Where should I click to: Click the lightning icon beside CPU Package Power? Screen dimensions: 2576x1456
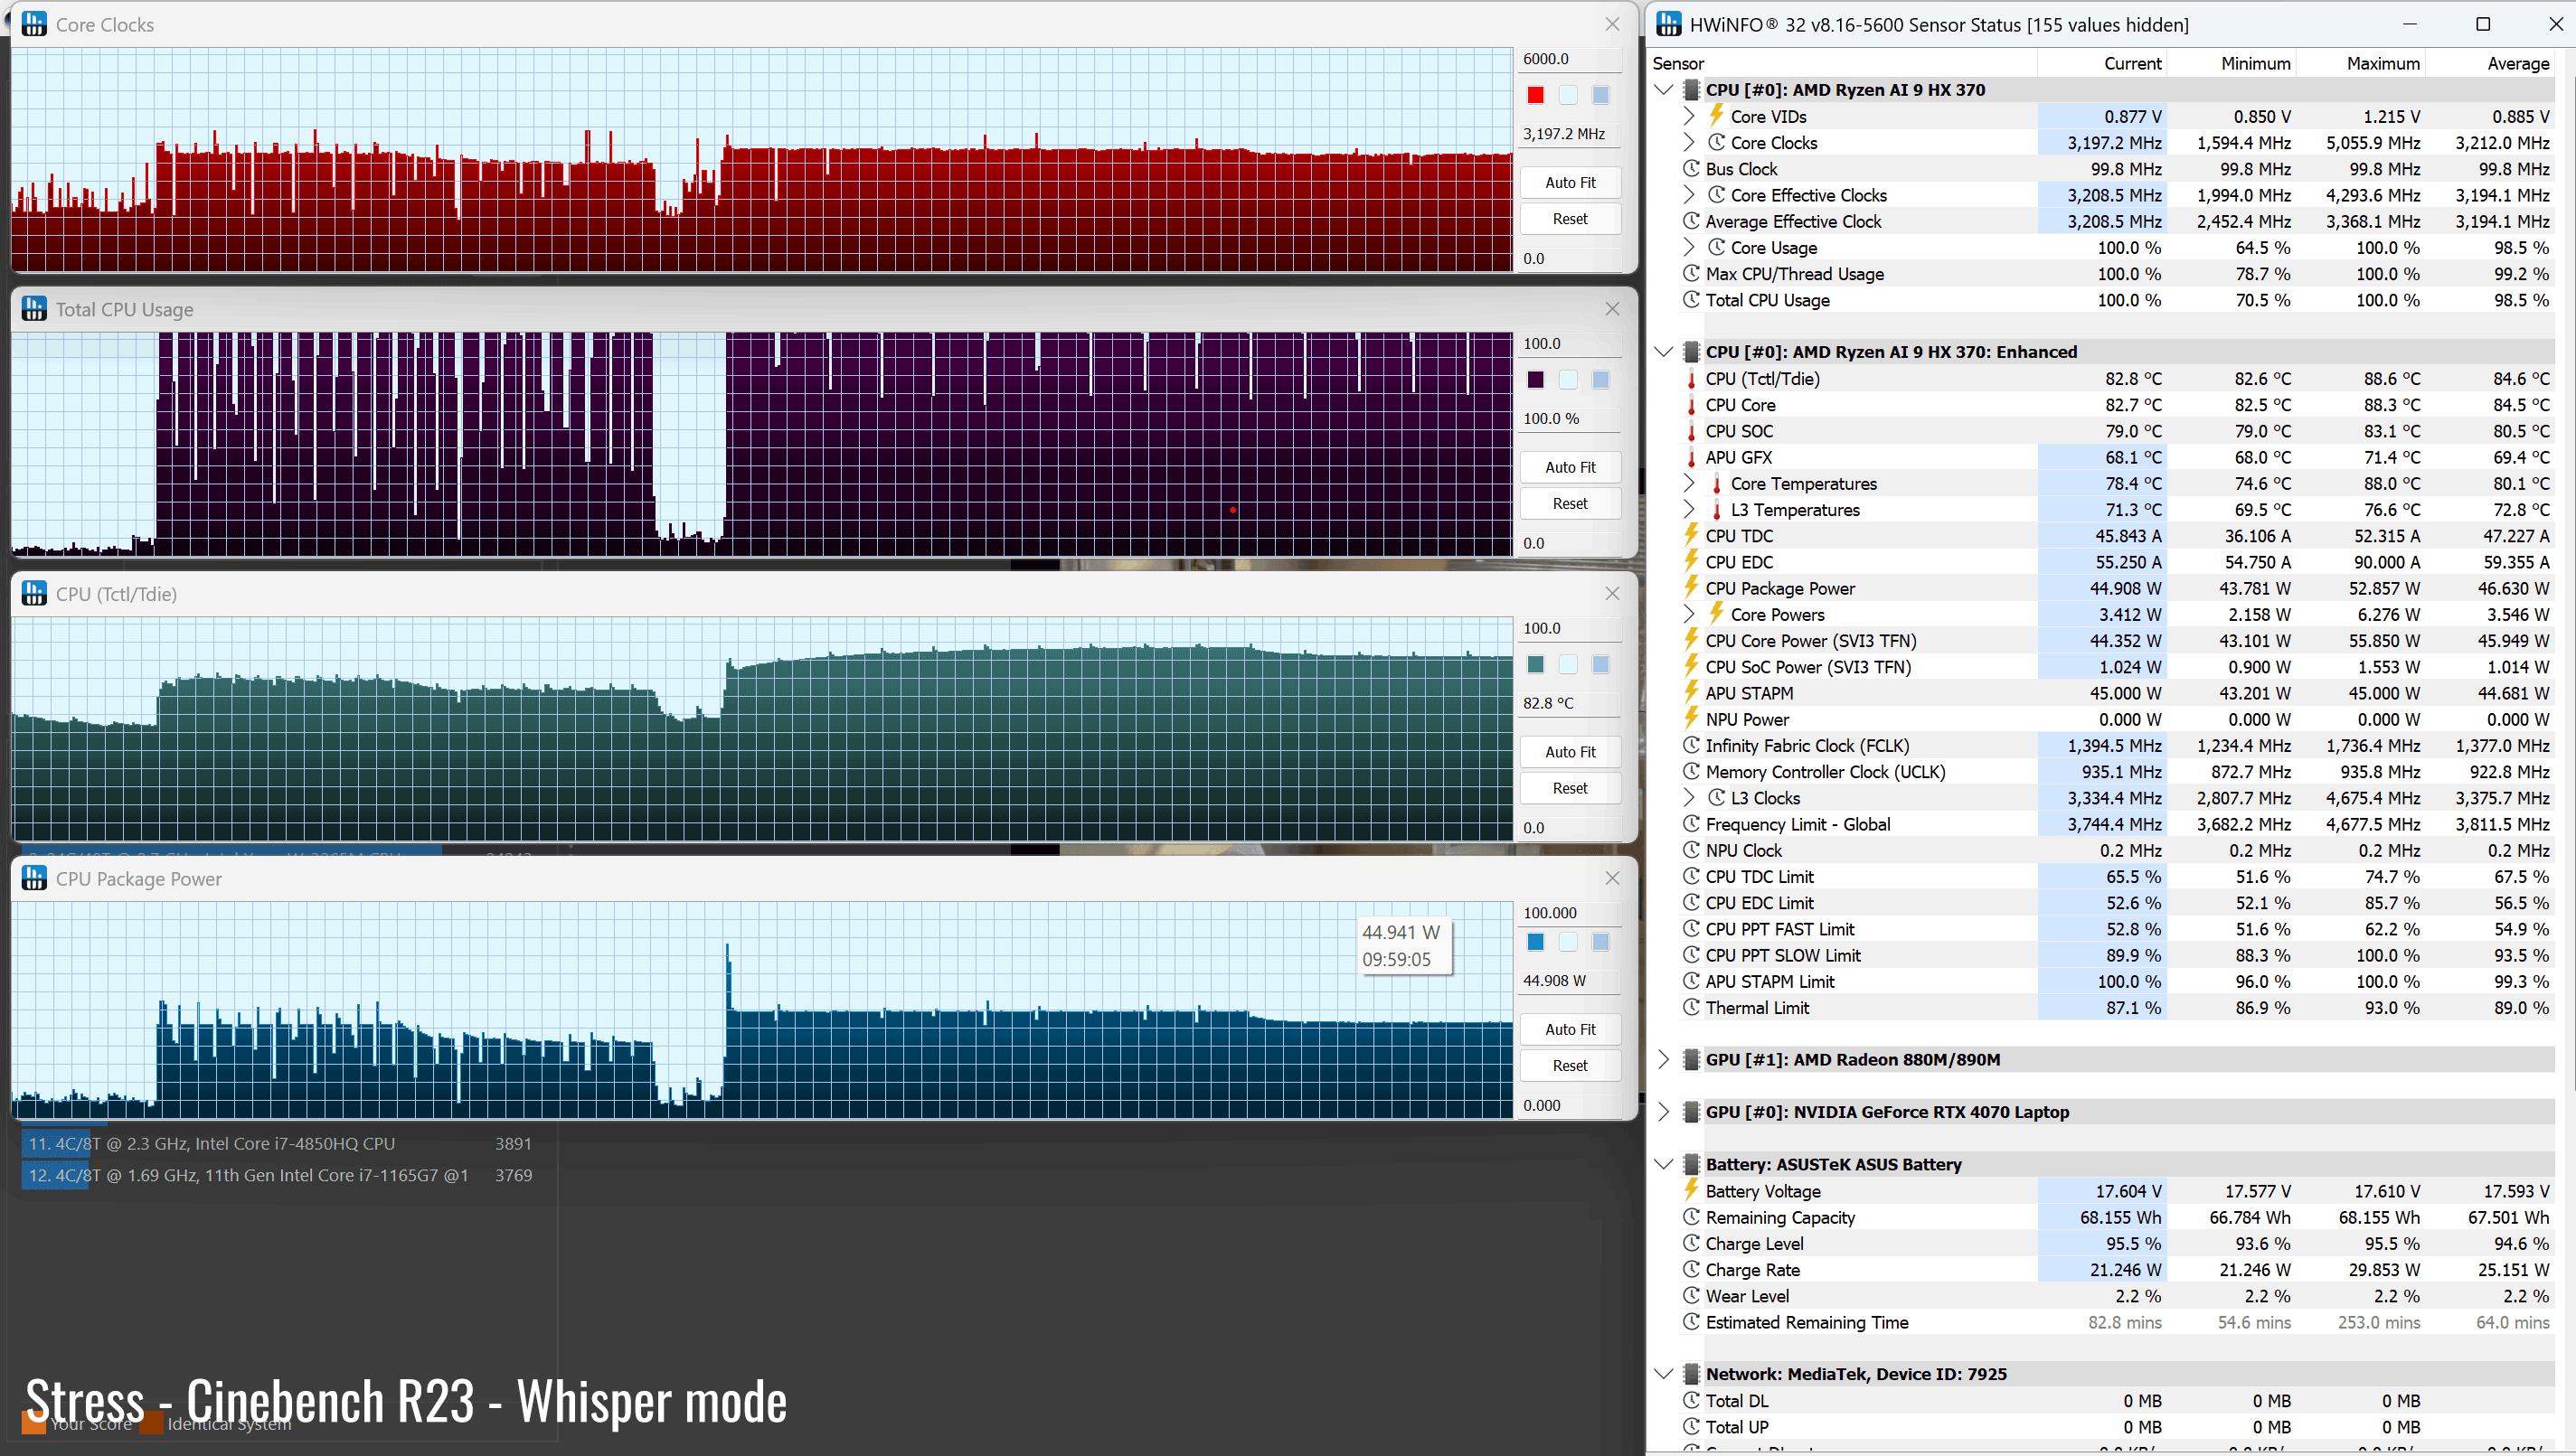(1692, 587)
